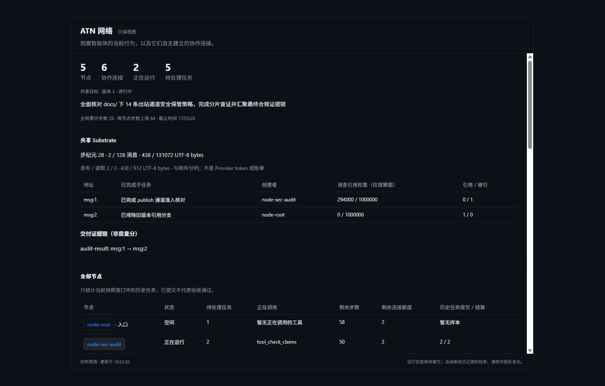This screenshot has width=605, height=386.
Task: Open the node-sec-audit node link
Action: 104,344
